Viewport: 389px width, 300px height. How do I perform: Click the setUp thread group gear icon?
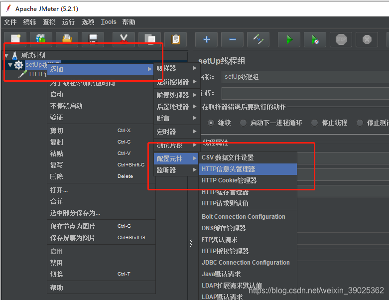pyautogui.click(x=18, y=65)
